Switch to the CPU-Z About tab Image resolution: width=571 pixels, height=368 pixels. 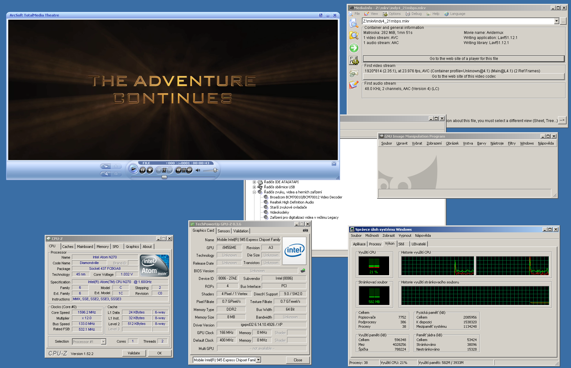click(x=147, y=247)
